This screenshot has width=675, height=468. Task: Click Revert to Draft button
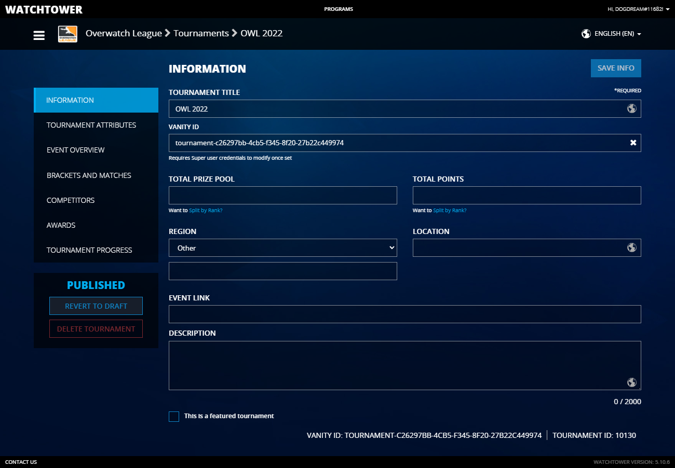point(96,306)
